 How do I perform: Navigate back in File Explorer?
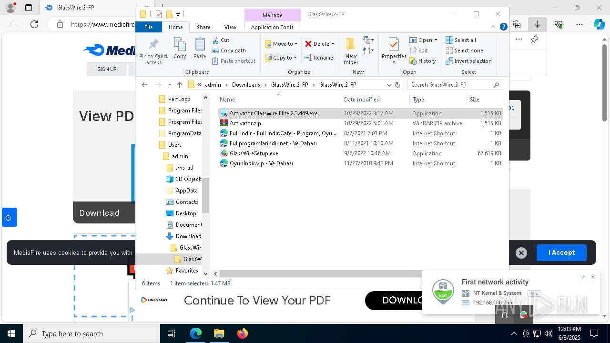(x=144, y=85)
